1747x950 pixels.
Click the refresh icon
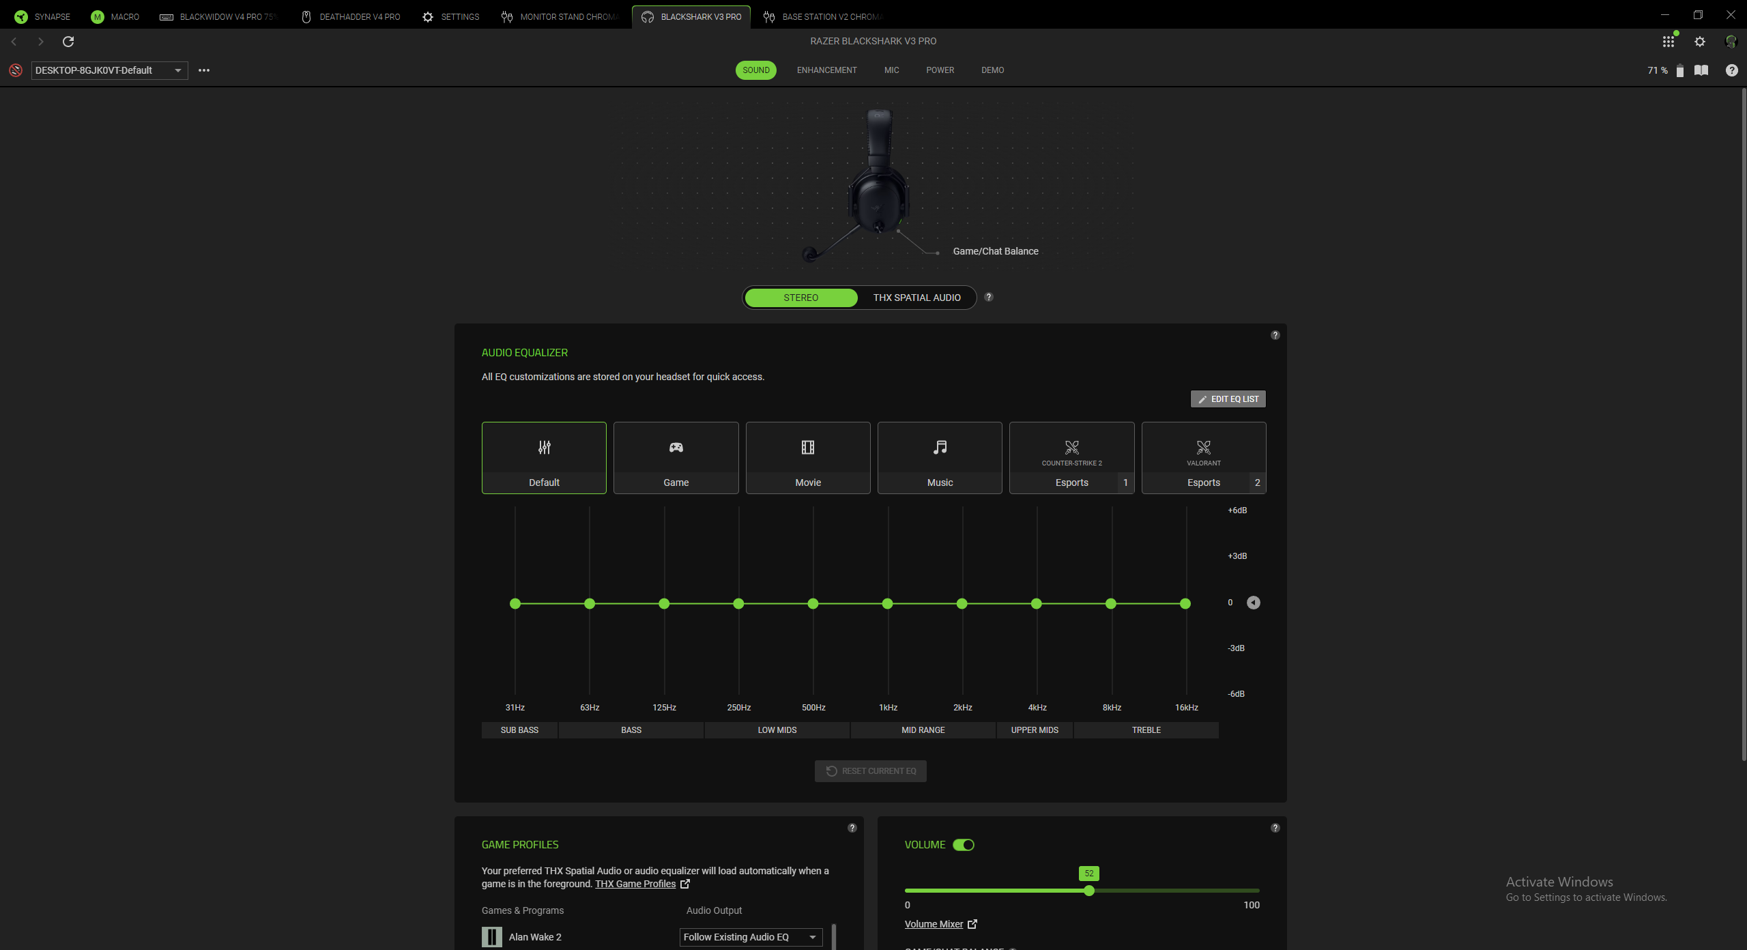click(x=68, y=42)
